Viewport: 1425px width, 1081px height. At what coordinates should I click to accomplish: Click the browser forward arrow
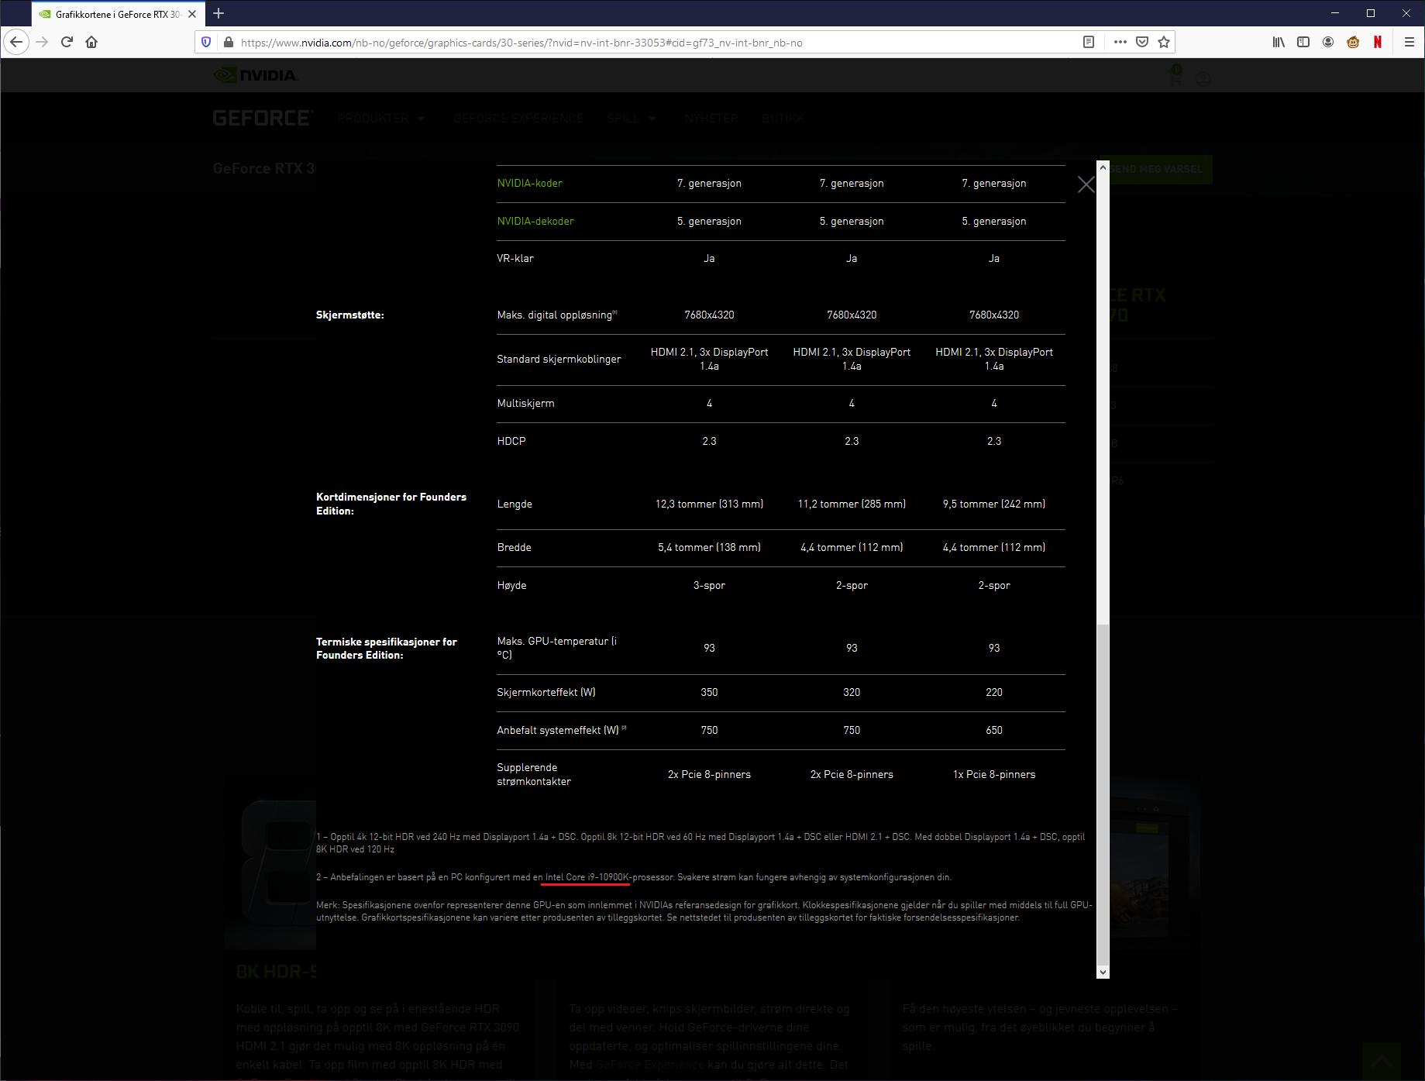43,42
